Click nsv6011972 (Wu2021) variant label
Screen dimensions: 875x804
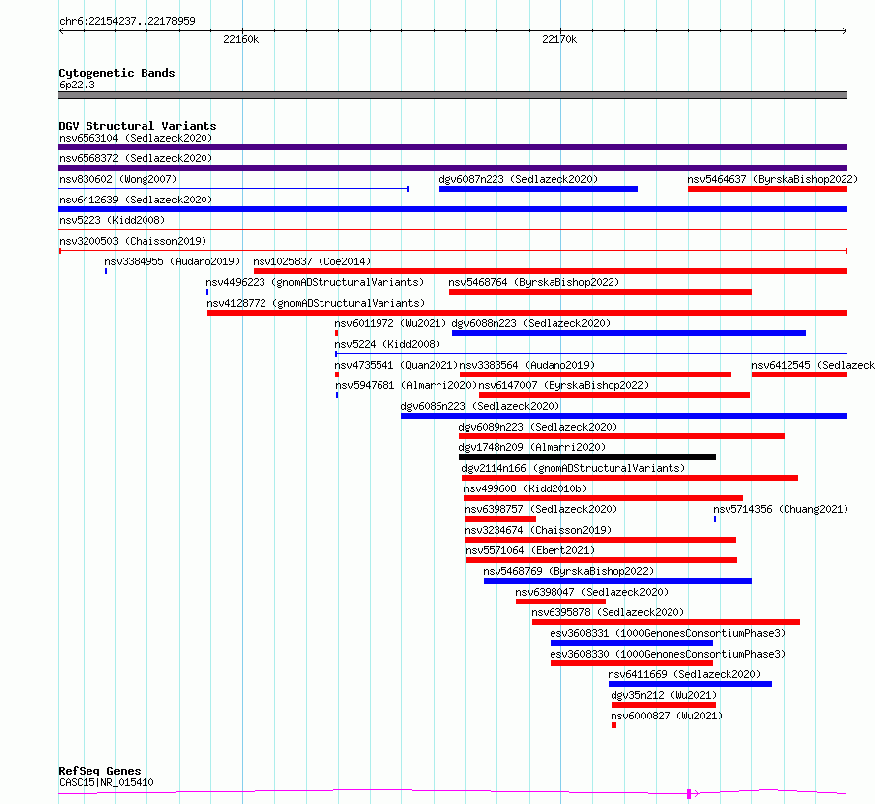coord(390,323)
